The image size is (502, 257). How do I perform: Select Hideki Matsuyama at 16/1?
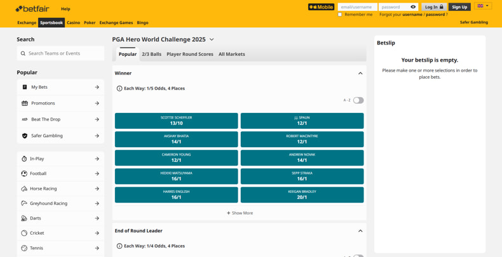177,176
